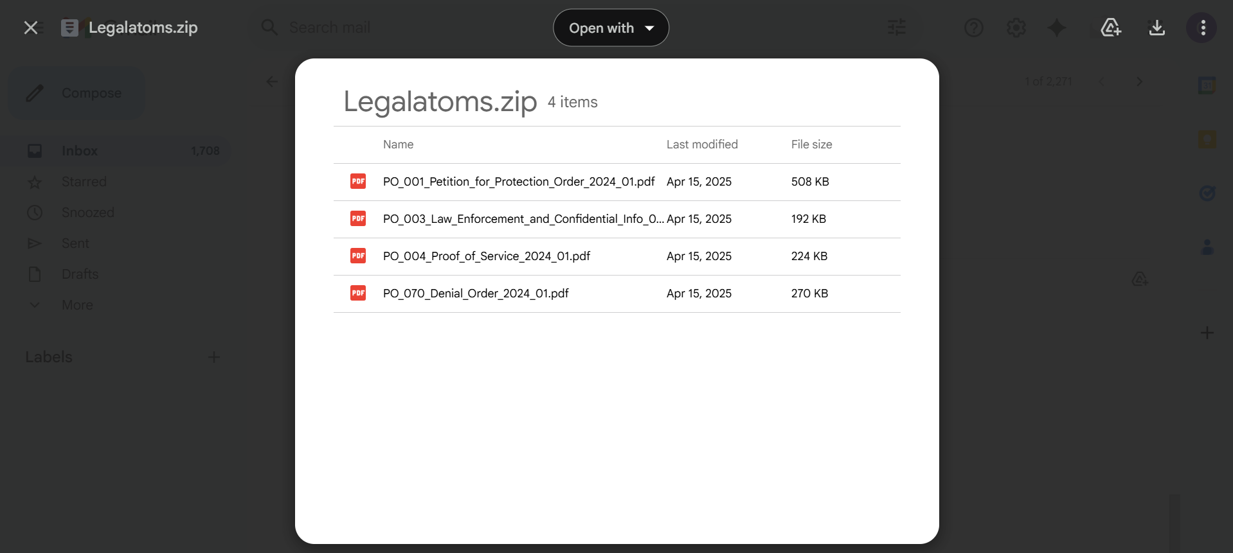Go back to inbox arrow
This screenshot has width=1233, height=553.
272,82
